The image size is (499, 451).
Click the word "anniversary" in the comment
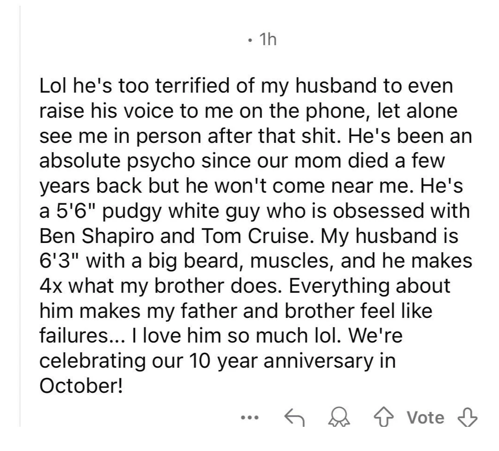pyautogui.click(x=318, y=361)
